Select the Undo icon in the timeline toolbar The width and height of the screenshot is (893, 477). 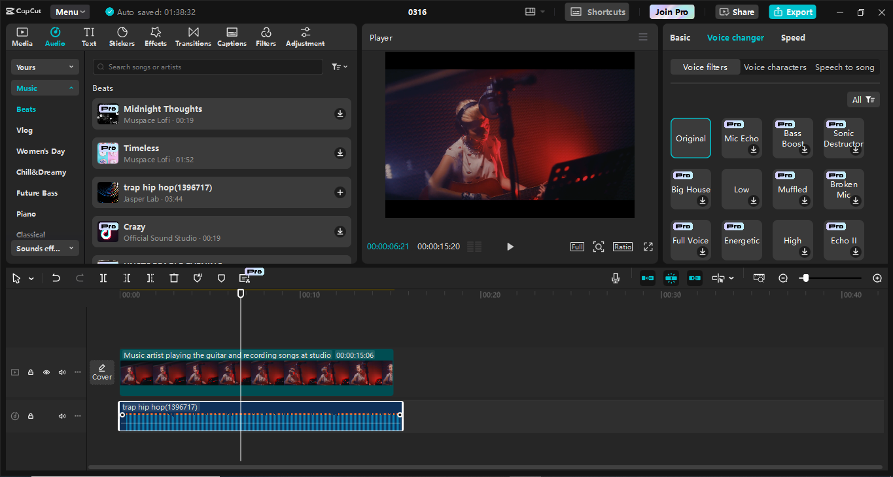tap(56, 277)
